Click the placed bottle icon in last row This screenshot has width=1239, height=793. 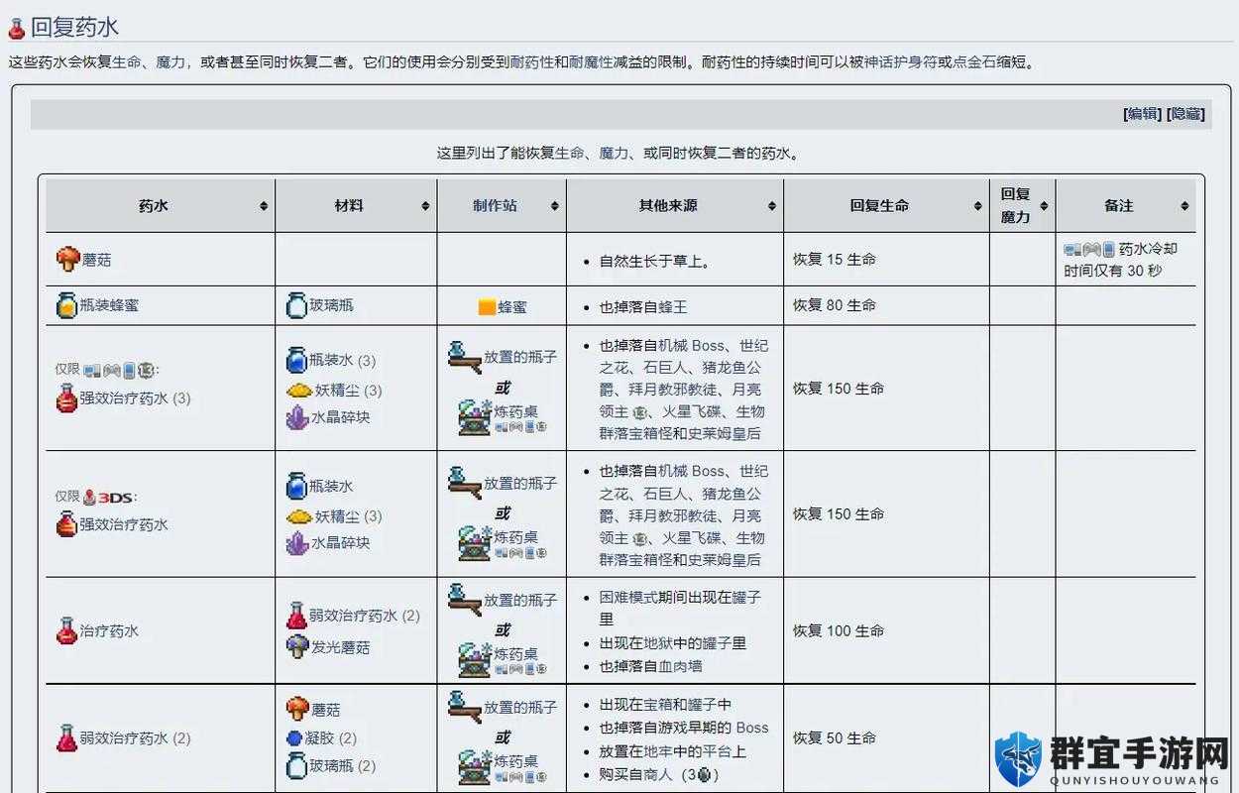pyautogui.click(x=464, y=708)
